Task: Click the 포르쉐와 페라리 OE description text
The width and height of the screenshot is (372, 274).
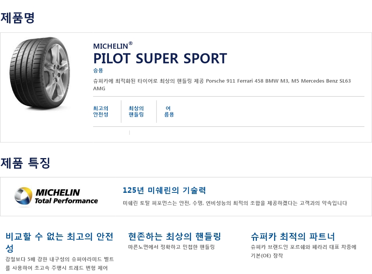Action: (x=303, y=251)
